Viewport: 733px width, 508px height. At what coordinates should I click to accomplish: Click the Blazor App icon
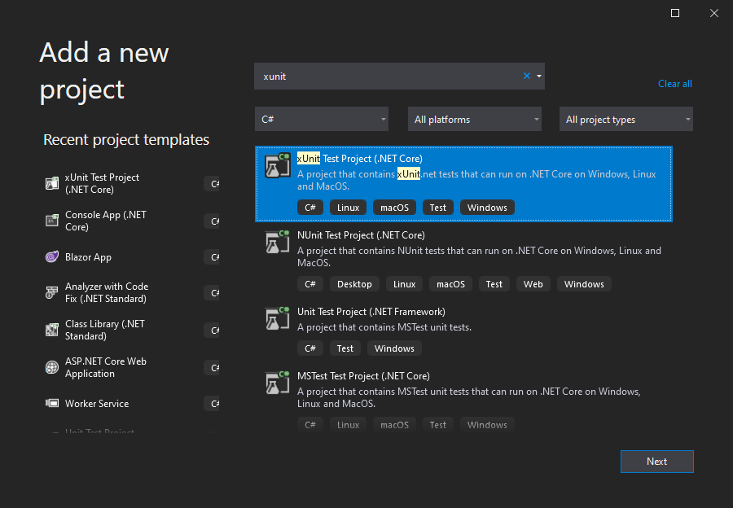coord(51,257)
